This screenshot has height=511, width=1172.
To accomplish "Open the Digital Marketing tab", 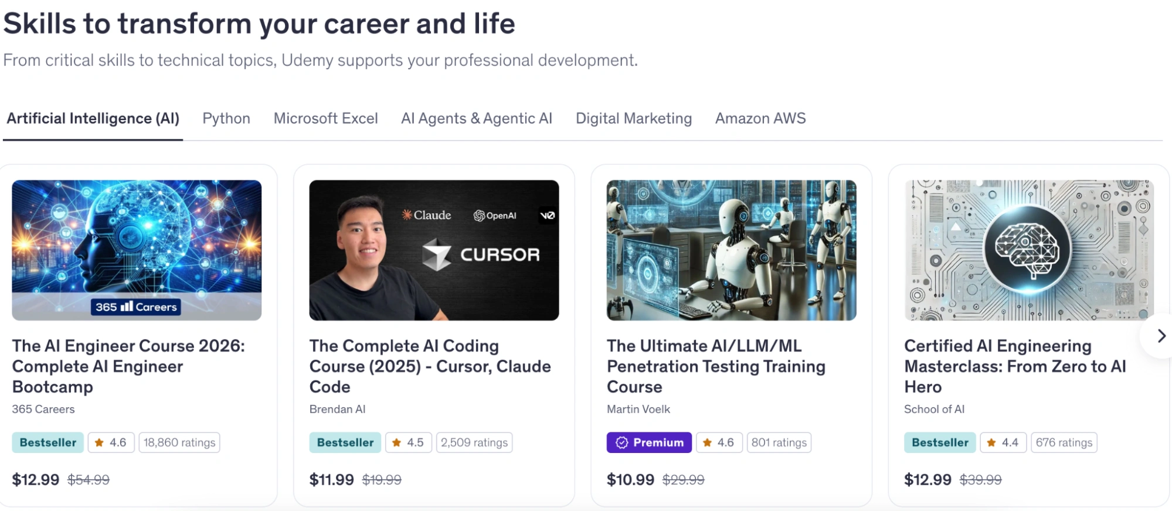I will 633,118.
